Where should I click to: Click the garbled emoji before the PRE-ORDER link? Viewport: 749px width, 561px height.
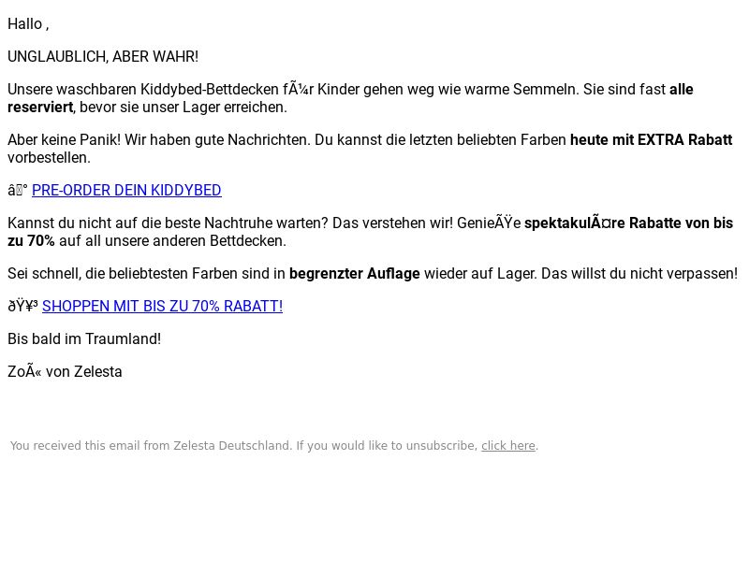tap(18, 191)
